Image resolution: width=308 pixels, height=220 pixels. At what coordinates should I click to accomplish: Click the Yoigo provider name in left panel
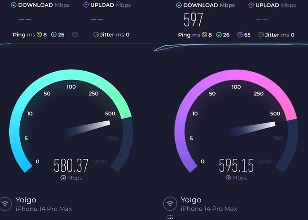click(26, 200)
